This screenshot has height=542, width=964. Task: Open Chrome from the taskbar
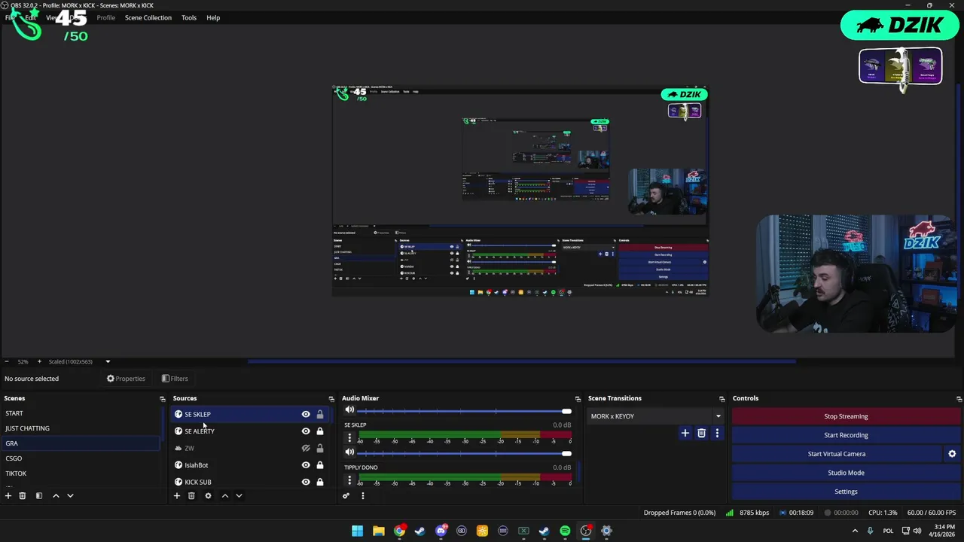(399, 531)
